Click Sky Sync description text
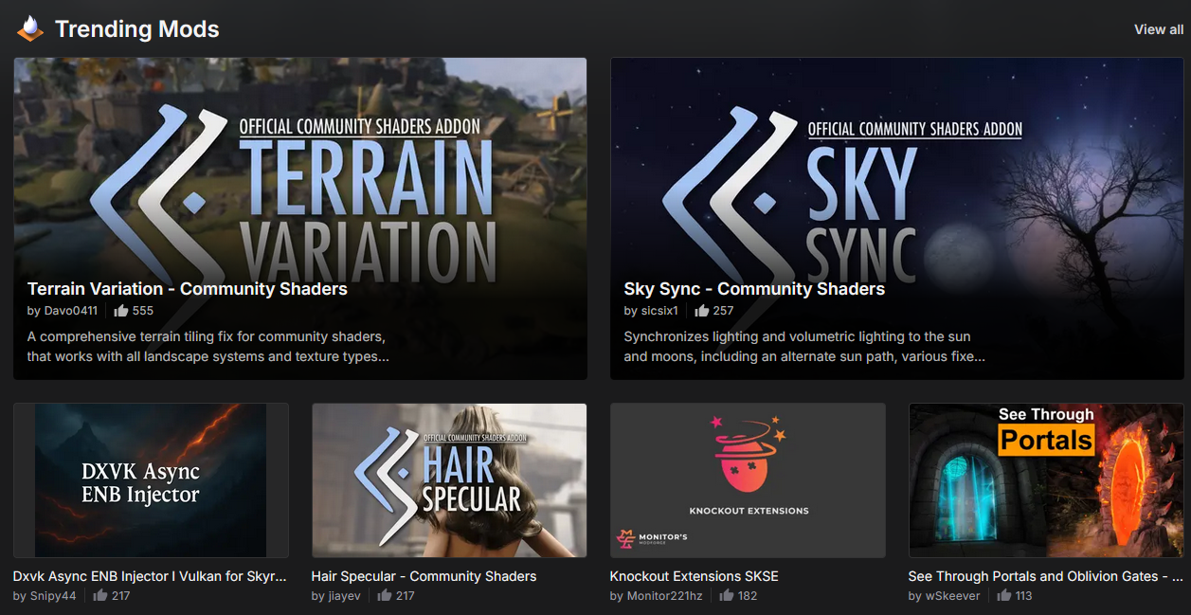The height and width of the screenshot is (615, 1191). 804,347
